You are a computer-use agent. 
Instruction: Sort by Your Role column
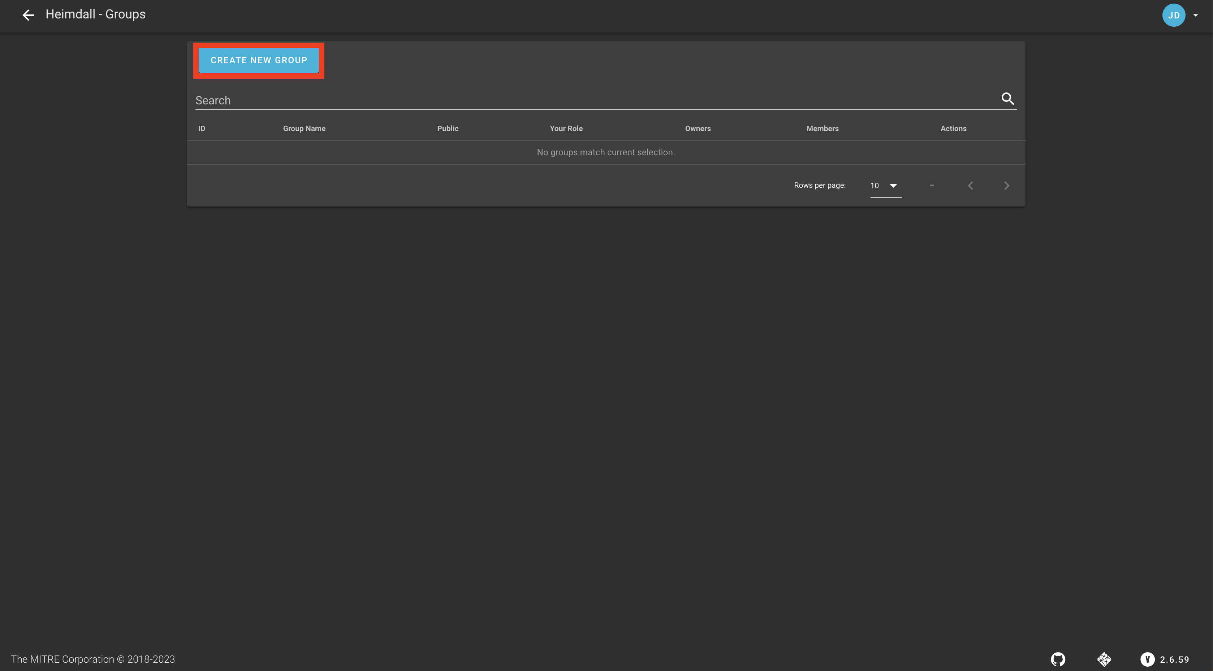point(566,129)
